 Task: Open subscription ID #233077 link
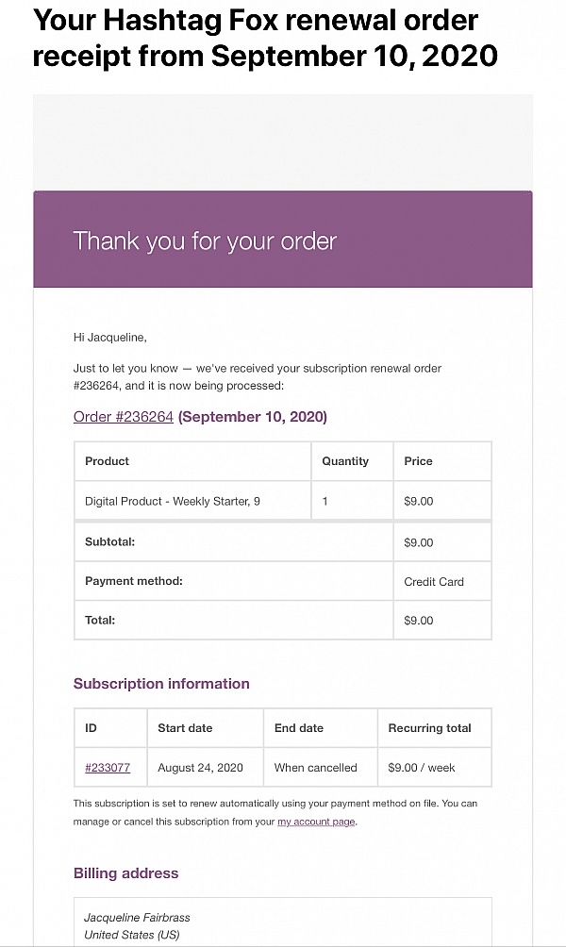108,768
